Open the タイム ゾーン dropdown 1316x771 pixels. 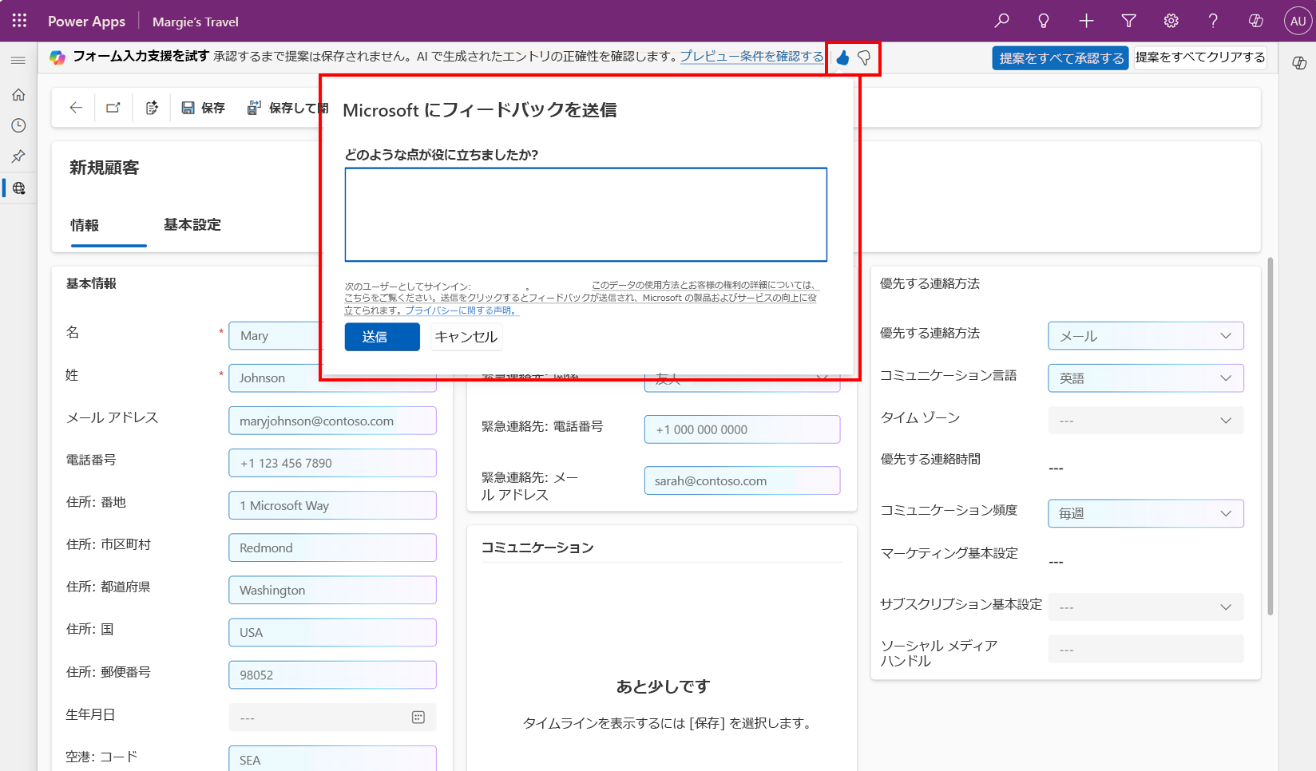point(1146,421)
